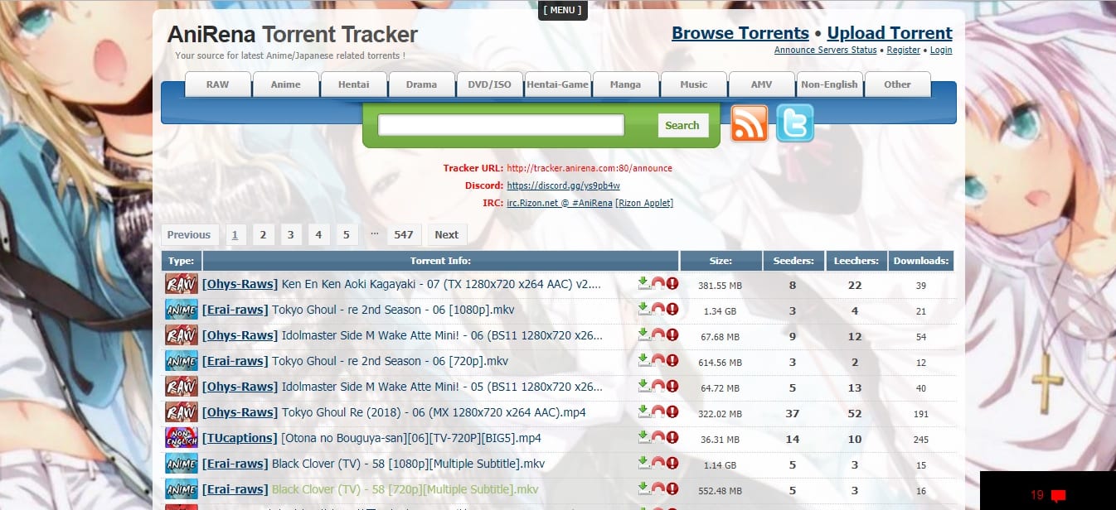Click red info icon on Otona no Bouguya-san row
The width and height of the screenshot is (1116, 510).
672,438
